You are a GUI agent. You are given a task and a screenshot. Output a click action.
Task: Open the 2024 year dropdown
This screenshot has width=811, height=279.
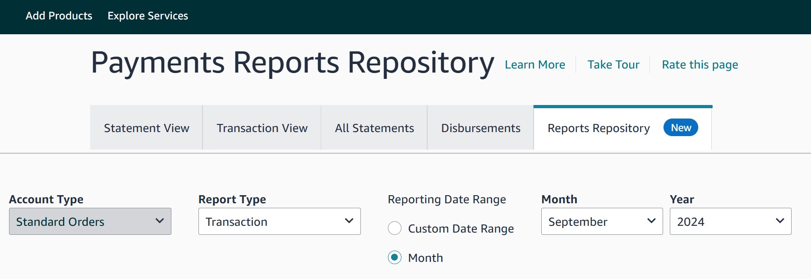731,221
